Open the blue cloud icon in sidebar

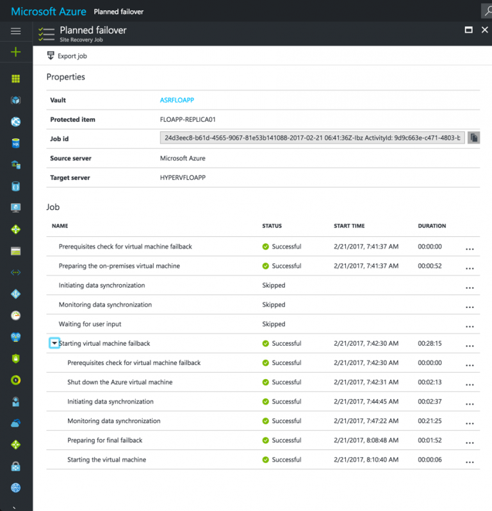click(x=15, y=423)
